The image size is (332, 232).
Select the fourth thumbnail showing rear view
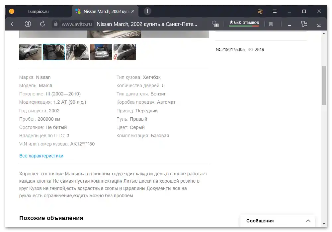pos(101,52)
